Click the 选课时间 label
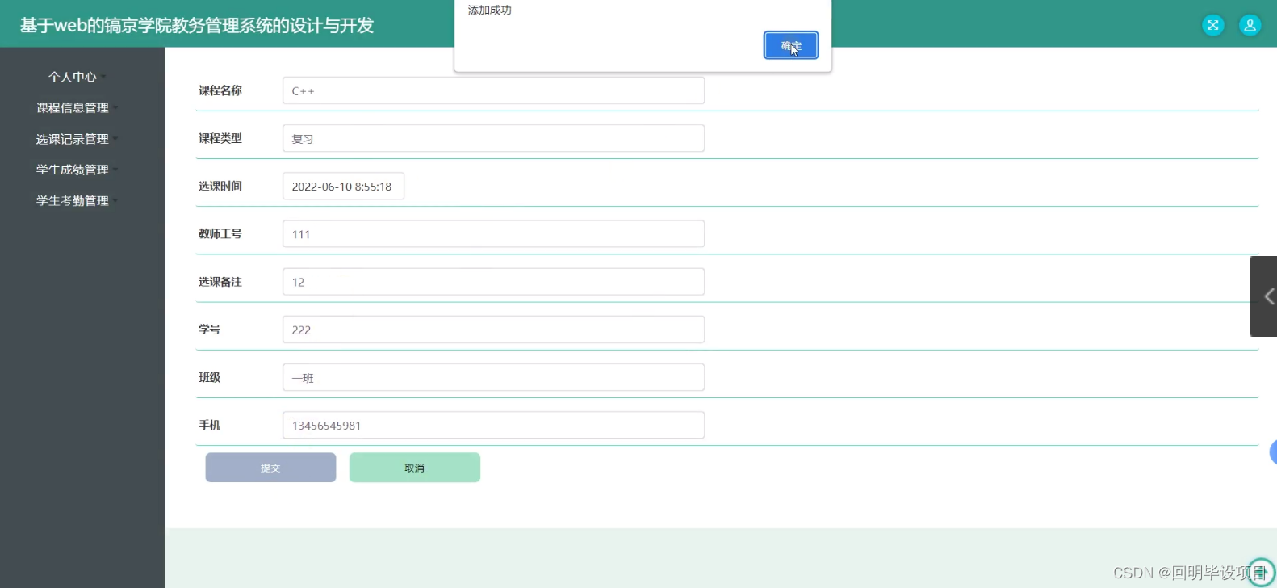Viewport: 1277px width, 588px height. [220, 186]
